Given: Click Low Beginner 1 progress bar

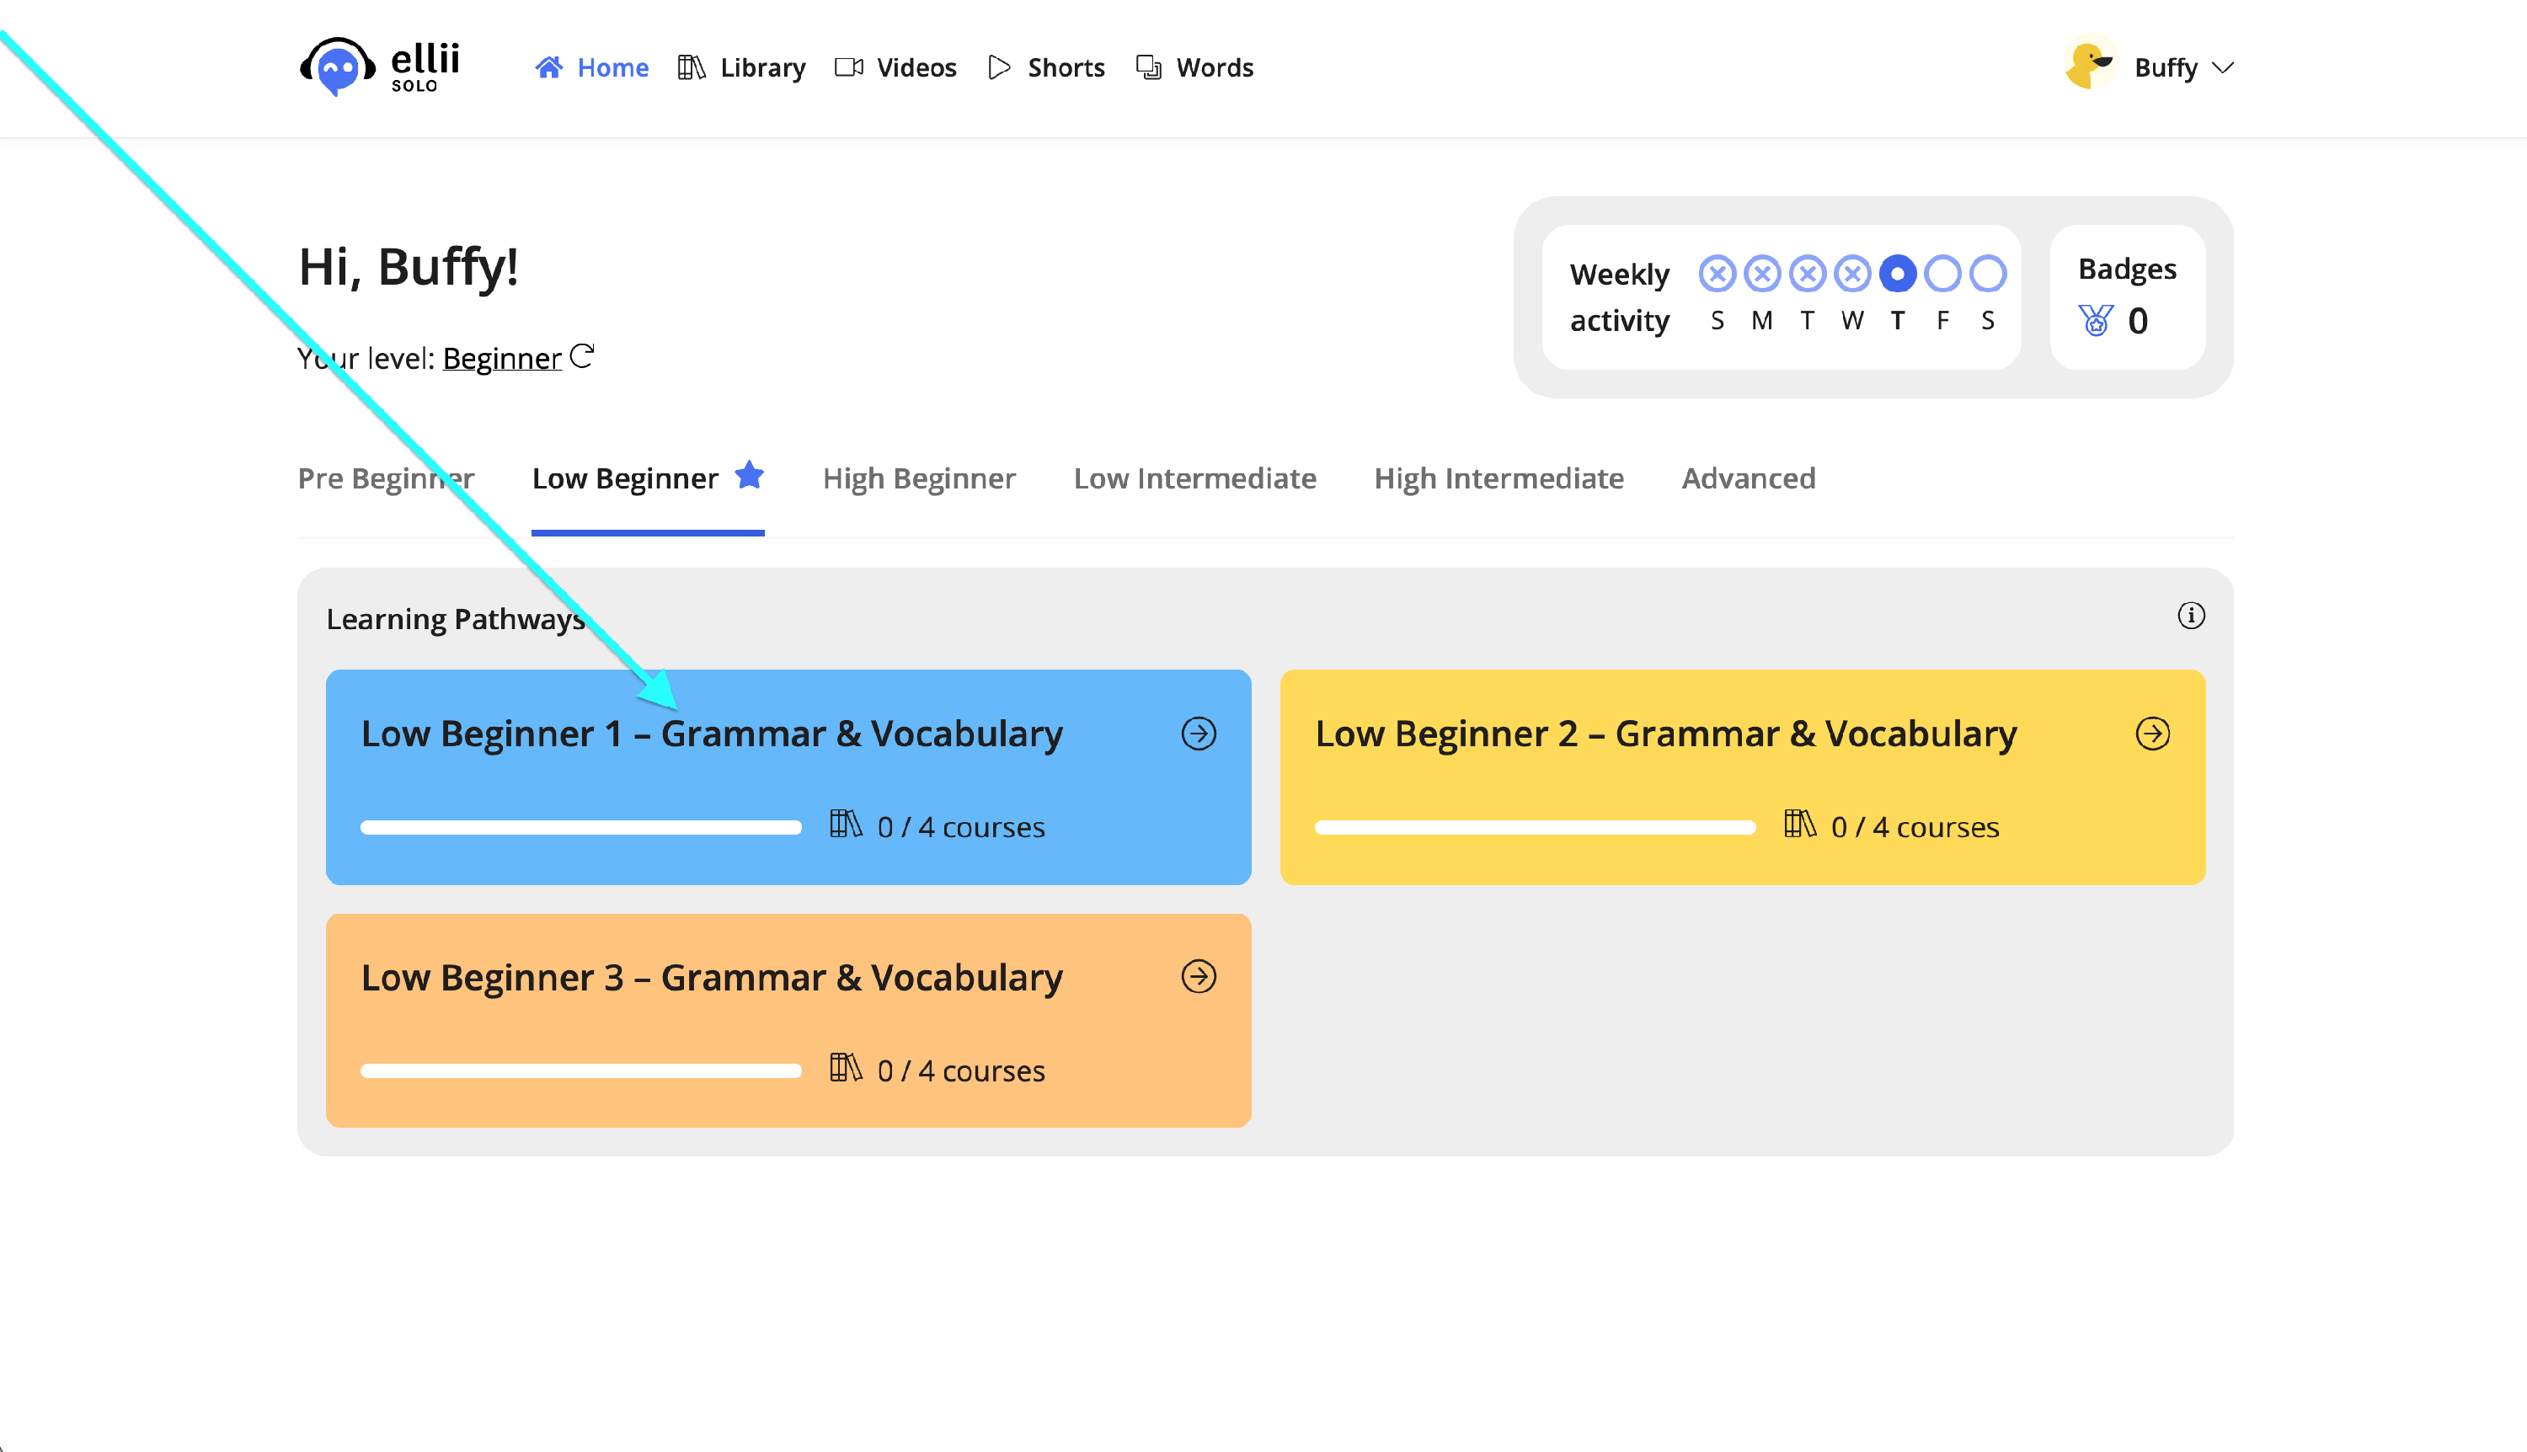Looking at the screenshot, I should tap(580, 827).
